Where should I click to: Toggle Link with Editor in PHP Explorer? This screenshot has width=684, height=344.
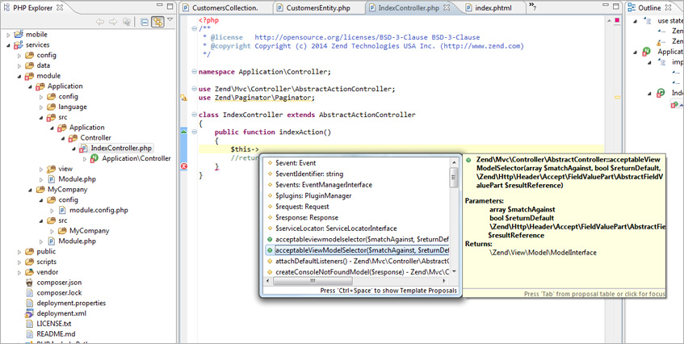coord(157,22)
